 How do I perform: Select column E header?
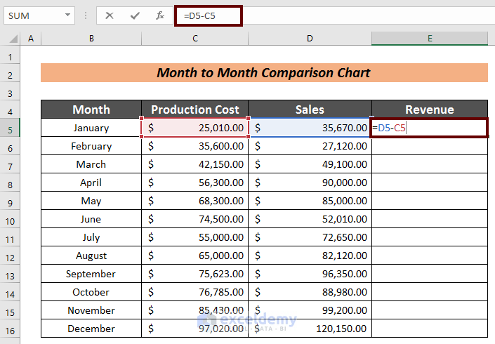click(430, 39)
